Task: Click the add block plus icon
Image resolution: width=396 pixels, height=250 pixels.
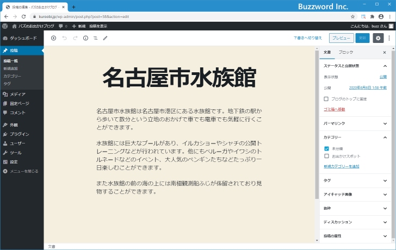Action: coord(53,38)
